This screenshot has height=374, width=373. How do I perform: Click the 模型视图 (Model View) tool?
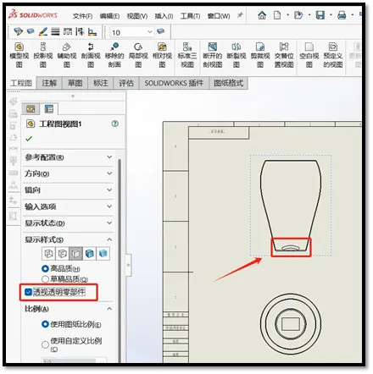click(x=19, y=55)
